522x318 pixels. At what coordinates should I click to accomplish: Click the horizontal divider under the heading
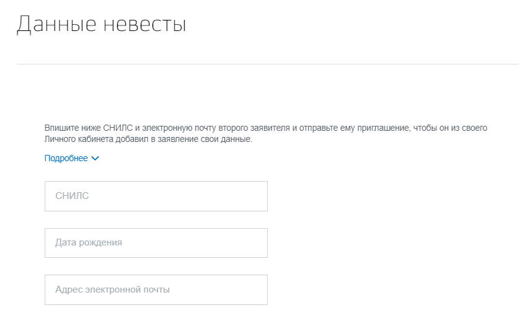coord(267,64)
